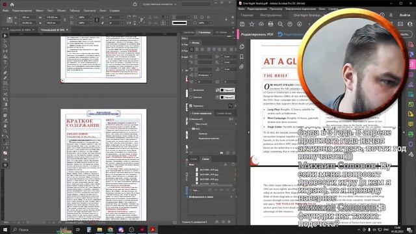The image size is (416, 234).
Task: Click the Acrobat Save file icon
Action: coord(242,24)
